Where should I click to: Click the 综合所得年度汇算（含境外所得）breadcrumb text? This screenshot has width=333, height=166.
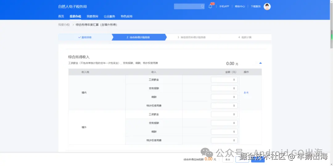[96, 25]
